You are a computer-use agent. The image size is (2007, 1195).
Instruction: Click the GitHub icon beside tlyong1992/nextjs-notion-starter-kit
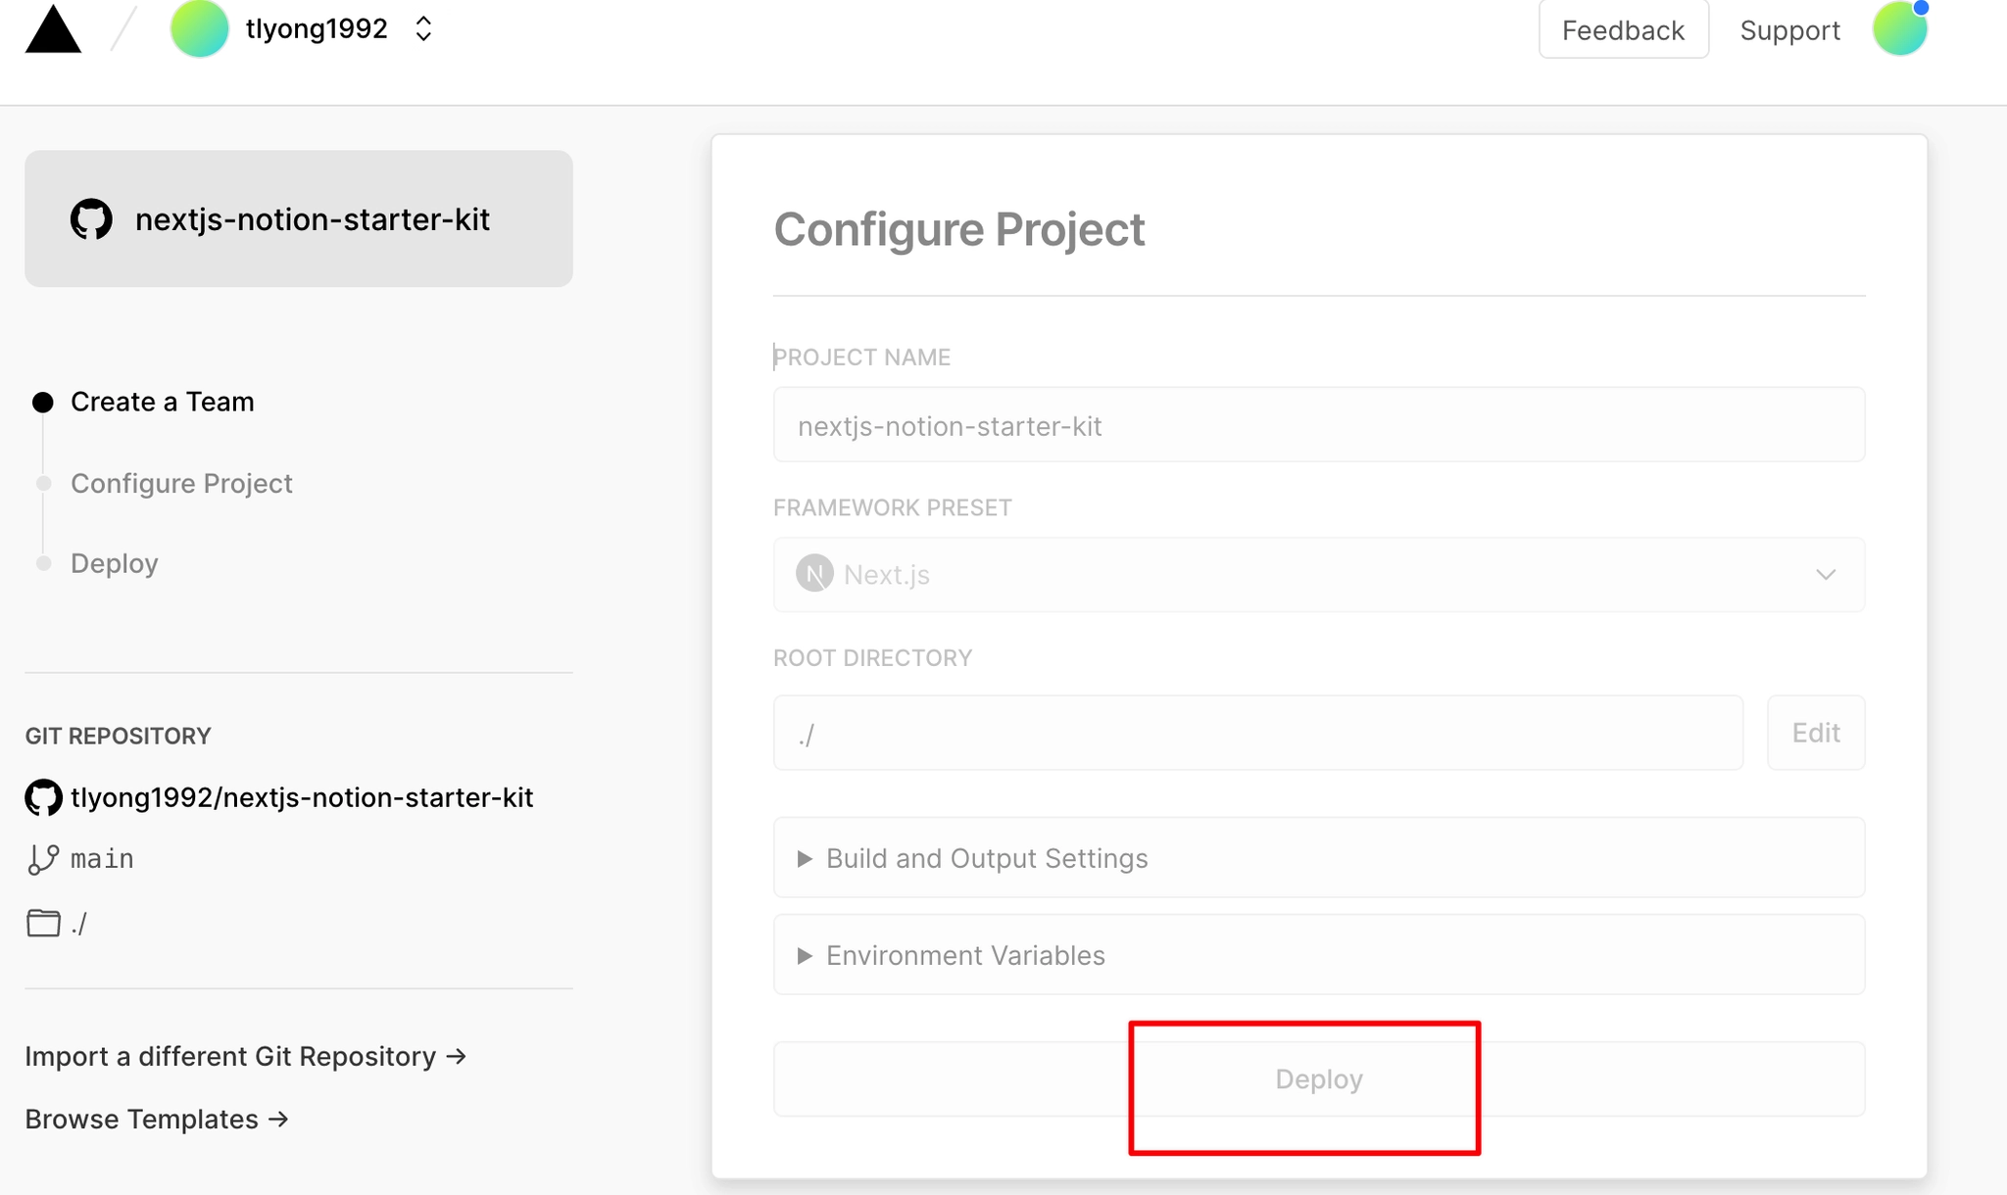click(x=43, y=797)
